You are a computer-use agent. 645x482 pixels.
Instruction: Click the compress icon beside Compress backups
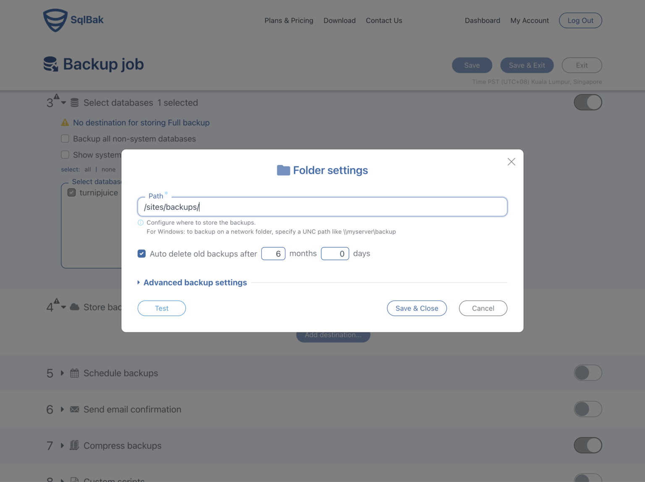coord(74,445)
